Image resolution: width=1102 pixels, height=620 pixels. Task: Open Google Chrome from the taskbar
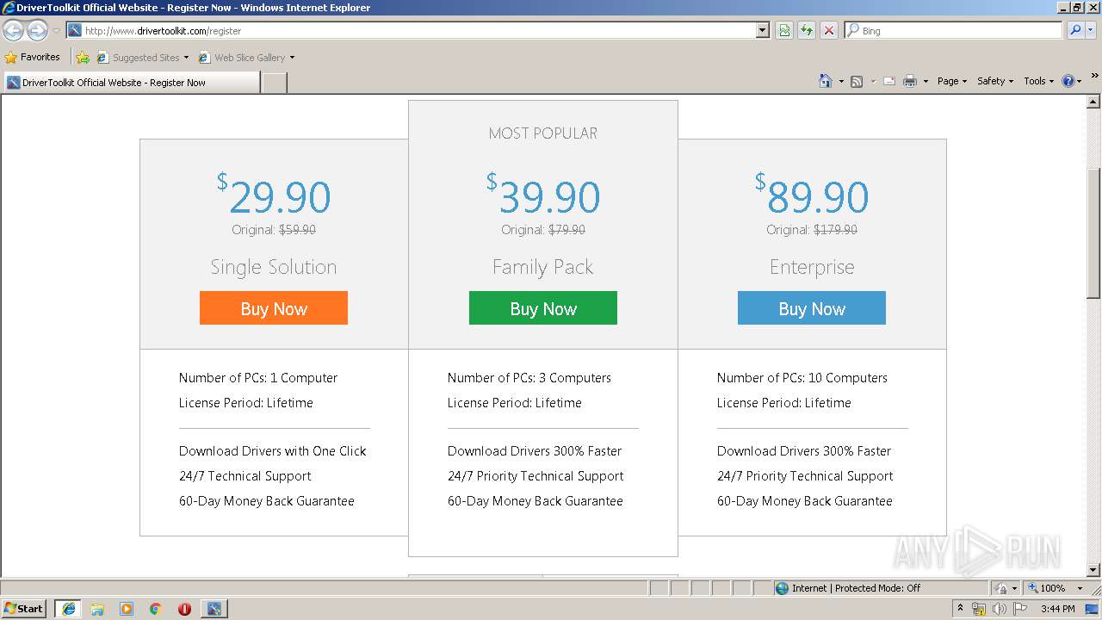click(x=156, y=609)
